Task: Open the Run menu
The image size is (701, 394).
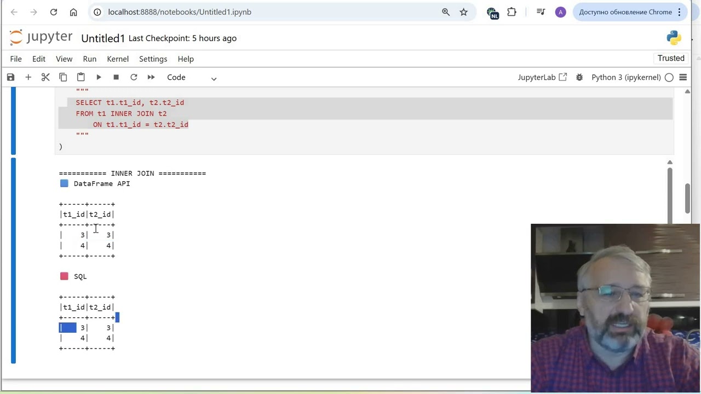Action: [90, 59]
